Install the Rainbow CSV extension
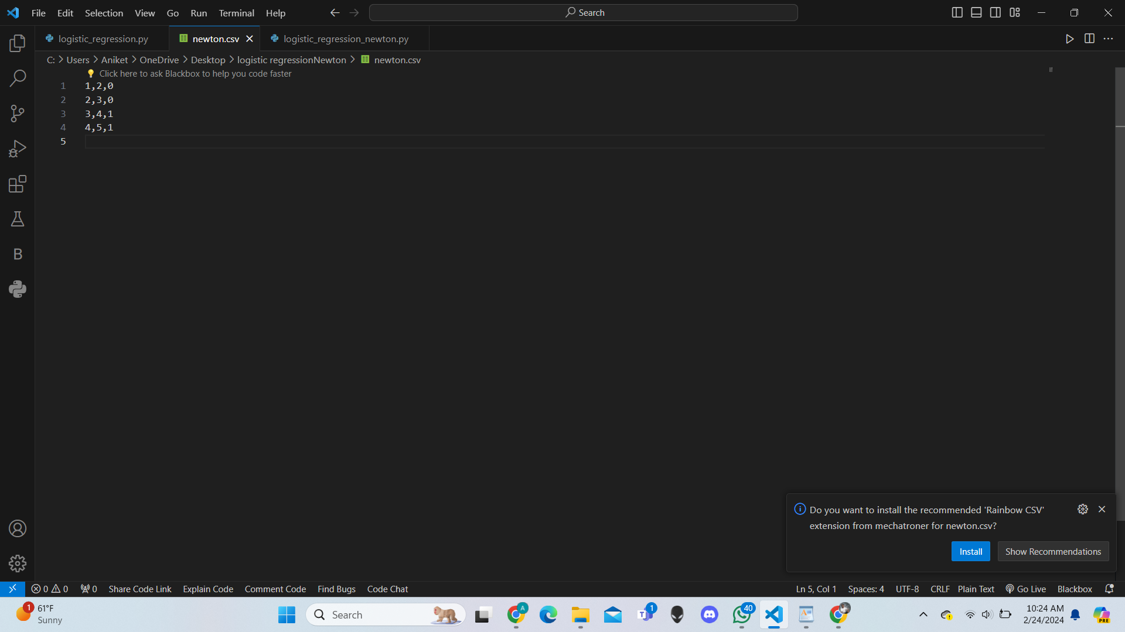 pos(970,551)
